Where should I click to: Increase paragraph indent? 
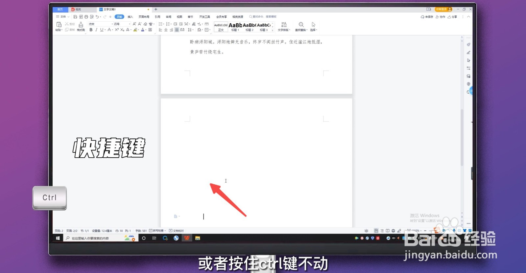point(181,24)
